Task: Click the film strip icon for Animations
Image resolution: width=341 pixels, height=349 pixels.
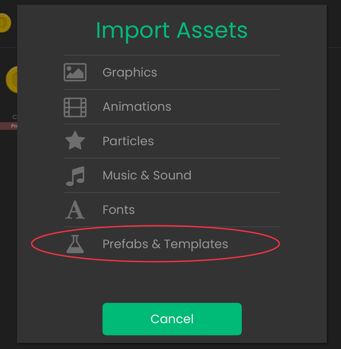Action: coord(75,107)
